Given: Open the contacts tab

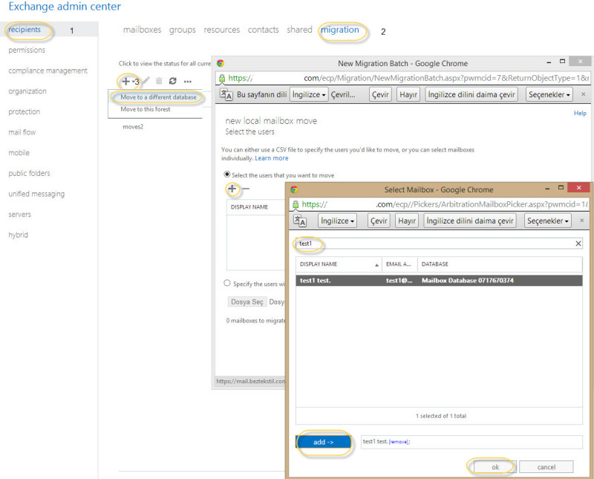Looking at the screenshot, I should (264, 30).
